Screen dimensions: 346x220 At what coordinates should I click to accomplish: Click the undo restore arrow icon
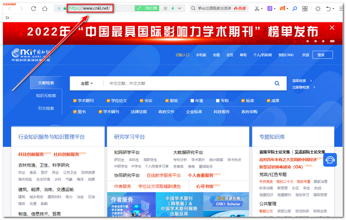328,9
